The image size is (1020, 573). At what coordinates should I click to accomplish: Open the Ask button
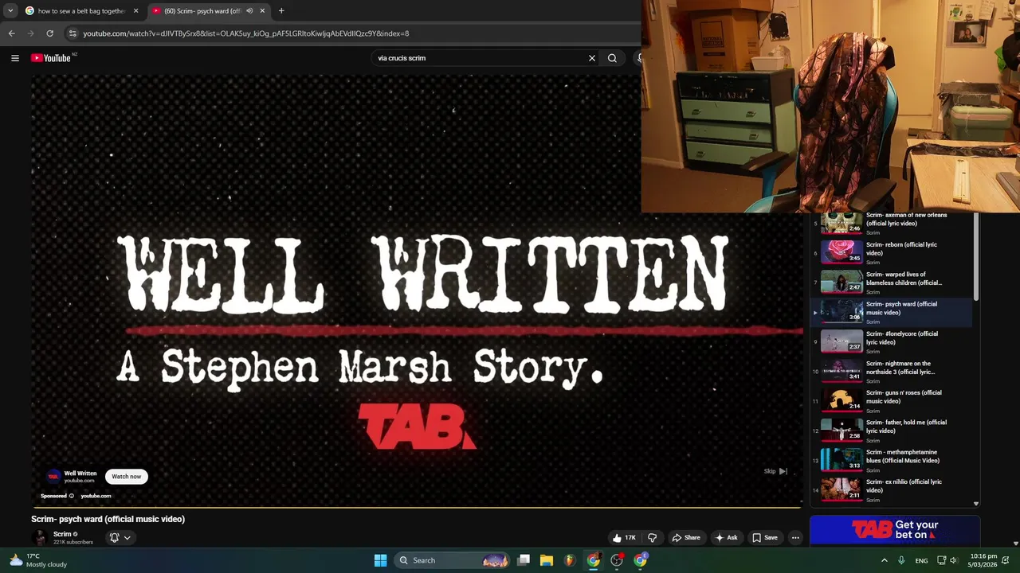point(726,538)
